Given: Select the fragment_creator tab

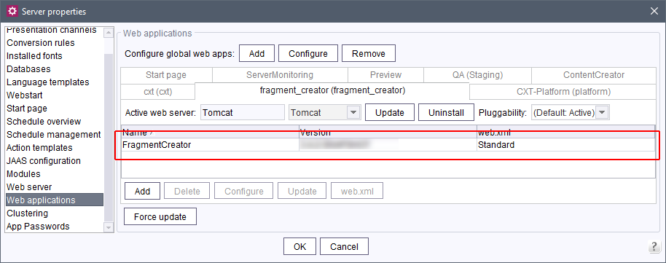Looking at the screenshot, I should (x=332, y=91).
